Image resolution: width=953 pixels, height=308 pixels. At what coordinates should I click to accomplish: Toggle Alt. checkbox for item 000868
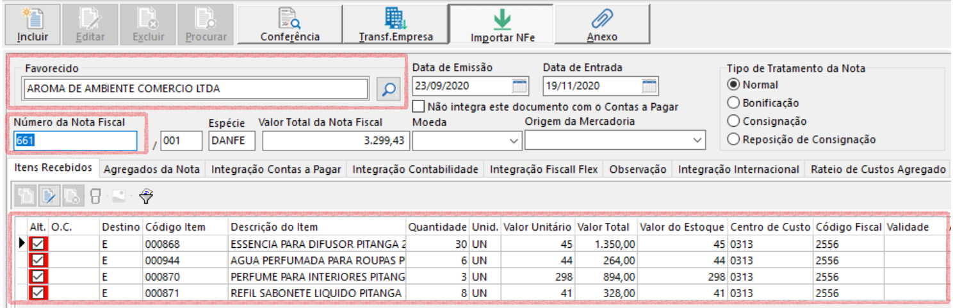[38, 243]
